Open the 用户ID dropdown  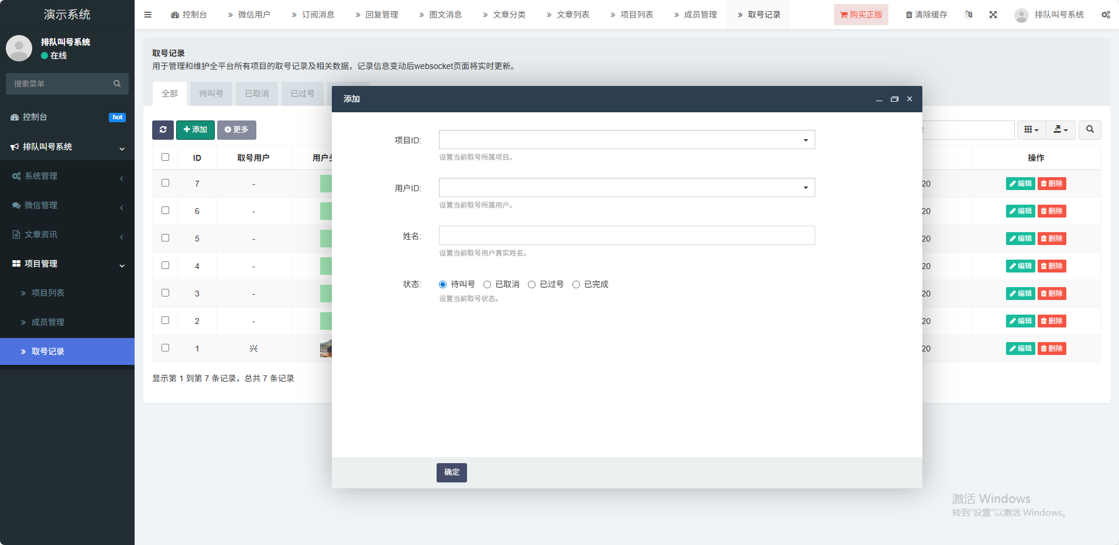coord(626,188)
